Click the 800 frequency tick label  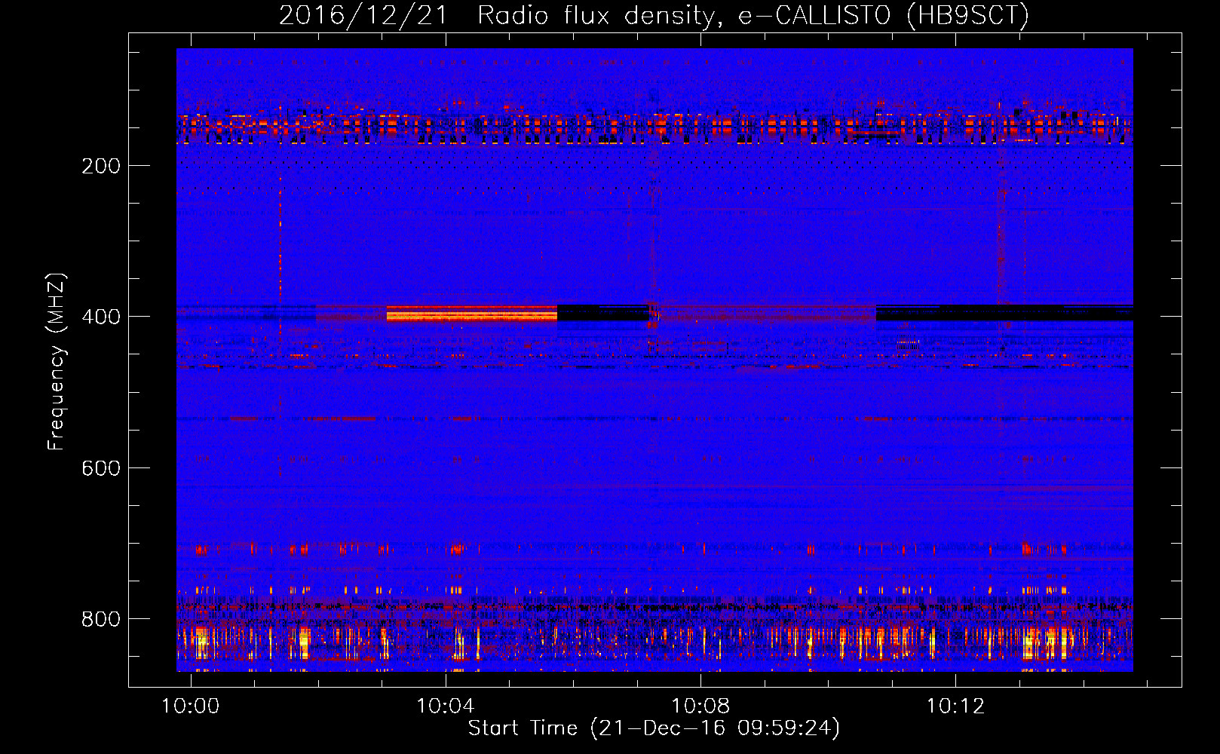coord(101,619)
